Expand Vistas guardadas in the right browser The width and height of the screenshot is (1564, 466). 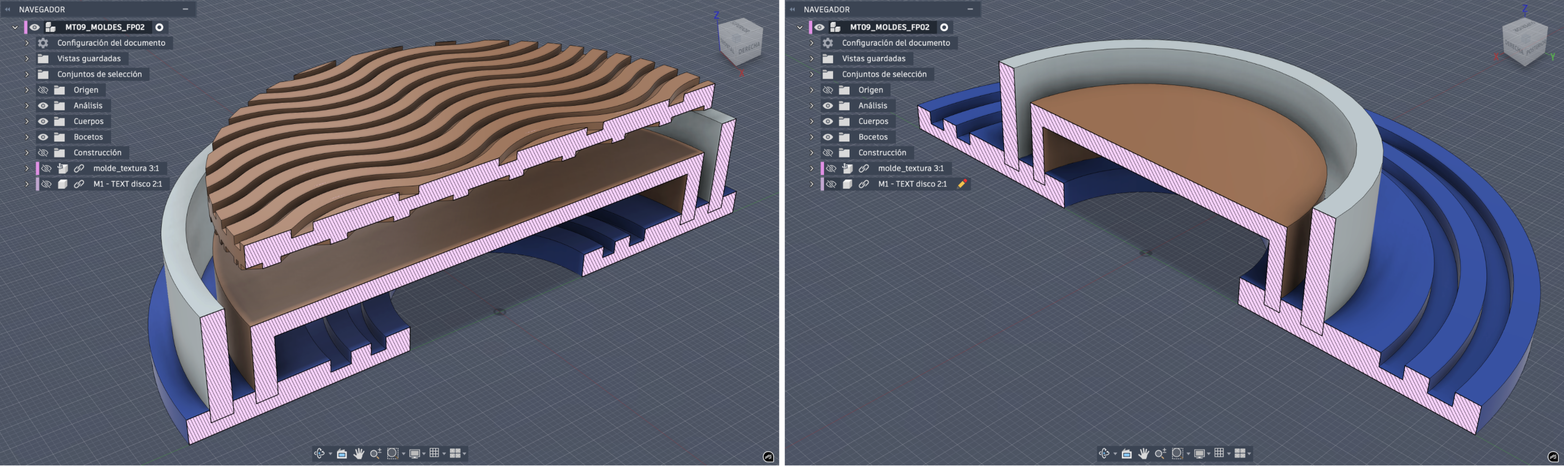(x=812, y=59)
